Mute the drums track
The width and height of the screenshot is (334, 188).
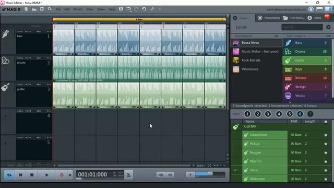pos(28,58)
